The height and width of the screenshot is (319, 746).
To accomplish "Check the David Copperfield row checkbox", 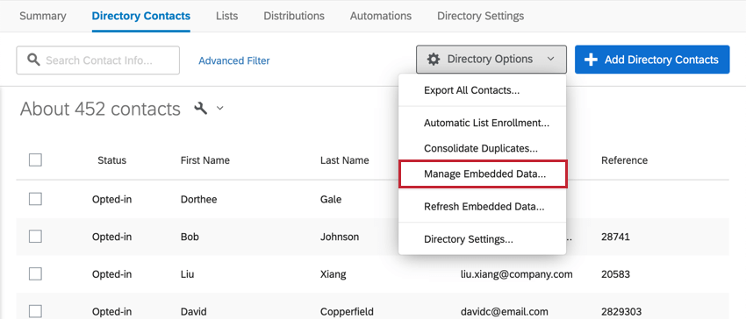I will 35,311.
